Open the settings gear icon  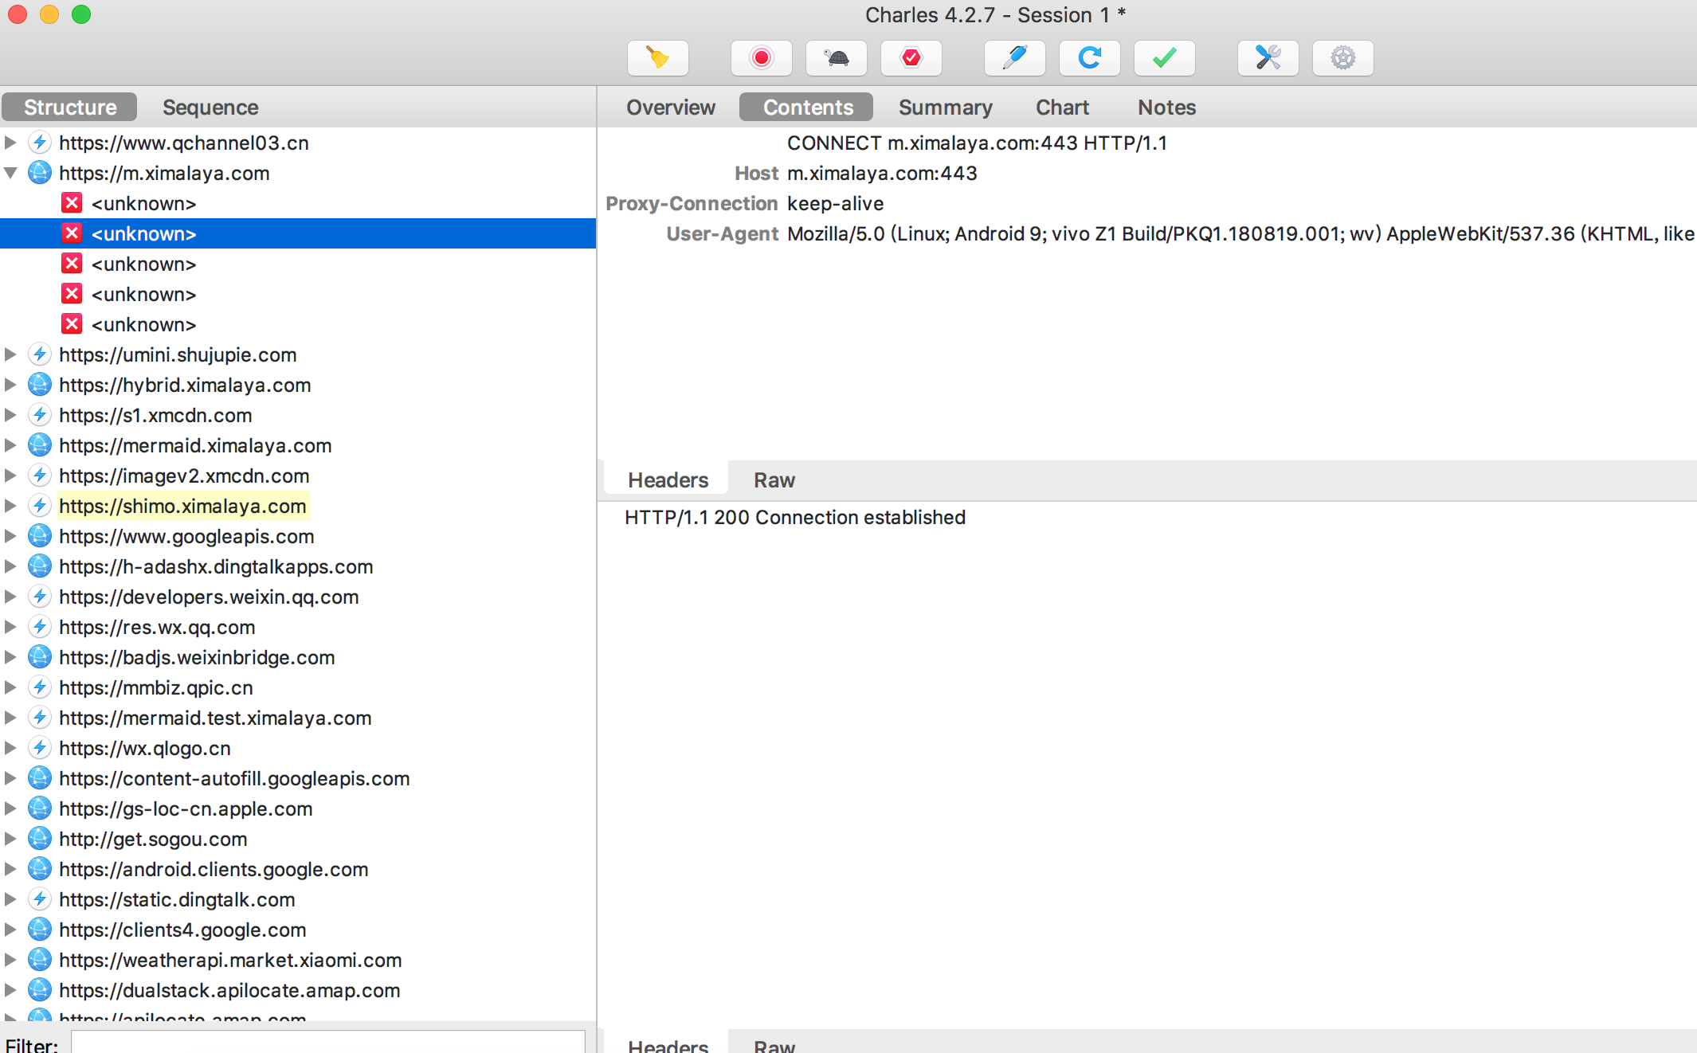1342,58
